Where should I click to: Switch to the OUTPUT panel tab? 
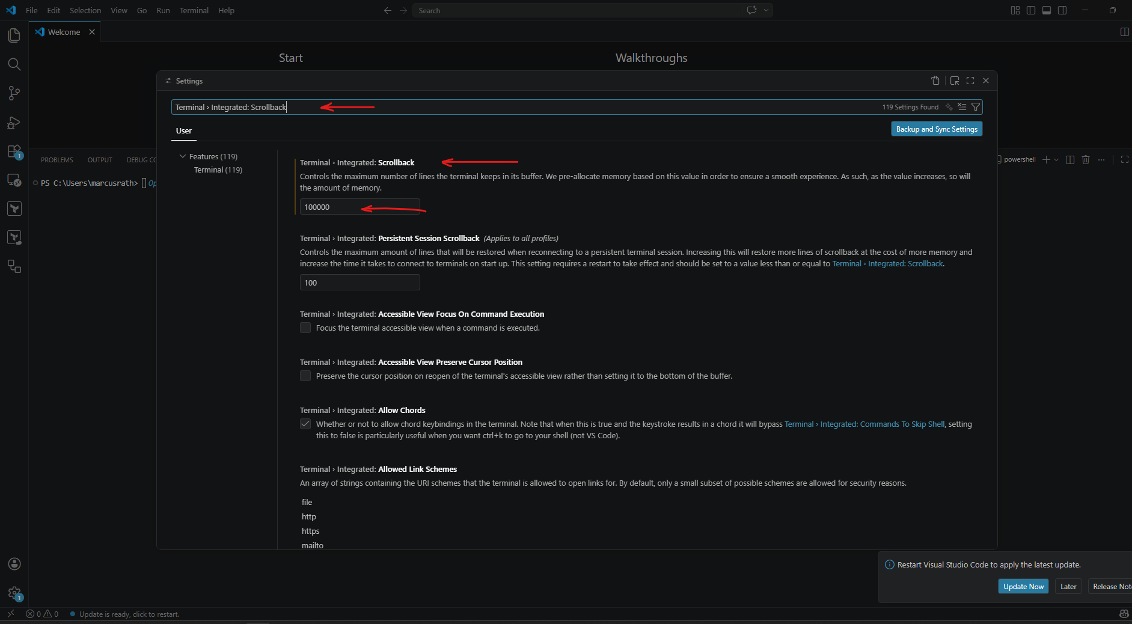(x=100, y=160)
